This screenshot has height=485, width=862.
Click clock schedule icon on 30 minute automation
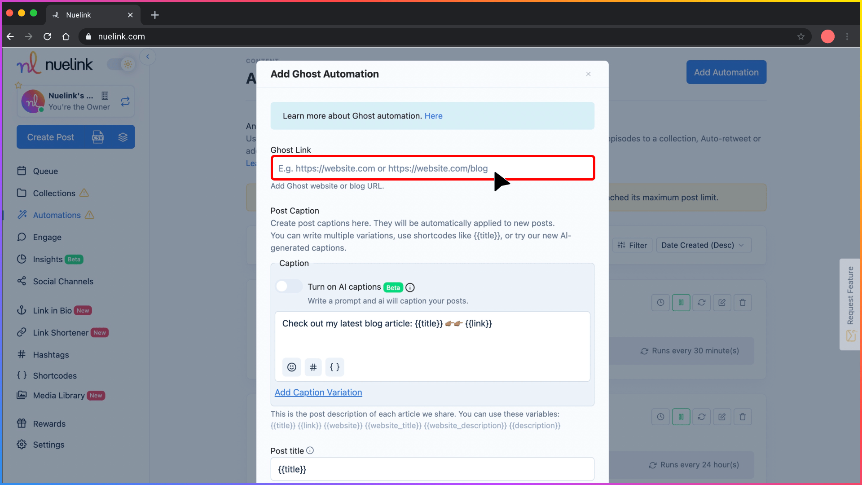point(660,303)
